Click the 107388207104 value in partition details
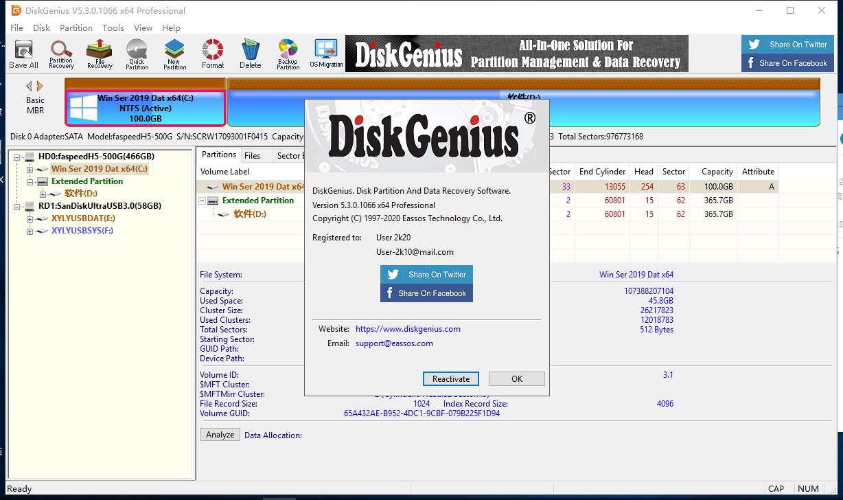The height and width of the screenshot is (500, 843). (649, 291)
